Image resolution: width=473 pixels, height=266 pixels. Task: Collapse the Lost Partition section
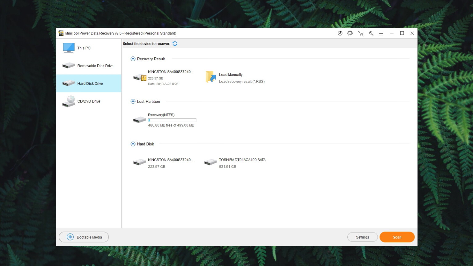click(x=133, y=101)
